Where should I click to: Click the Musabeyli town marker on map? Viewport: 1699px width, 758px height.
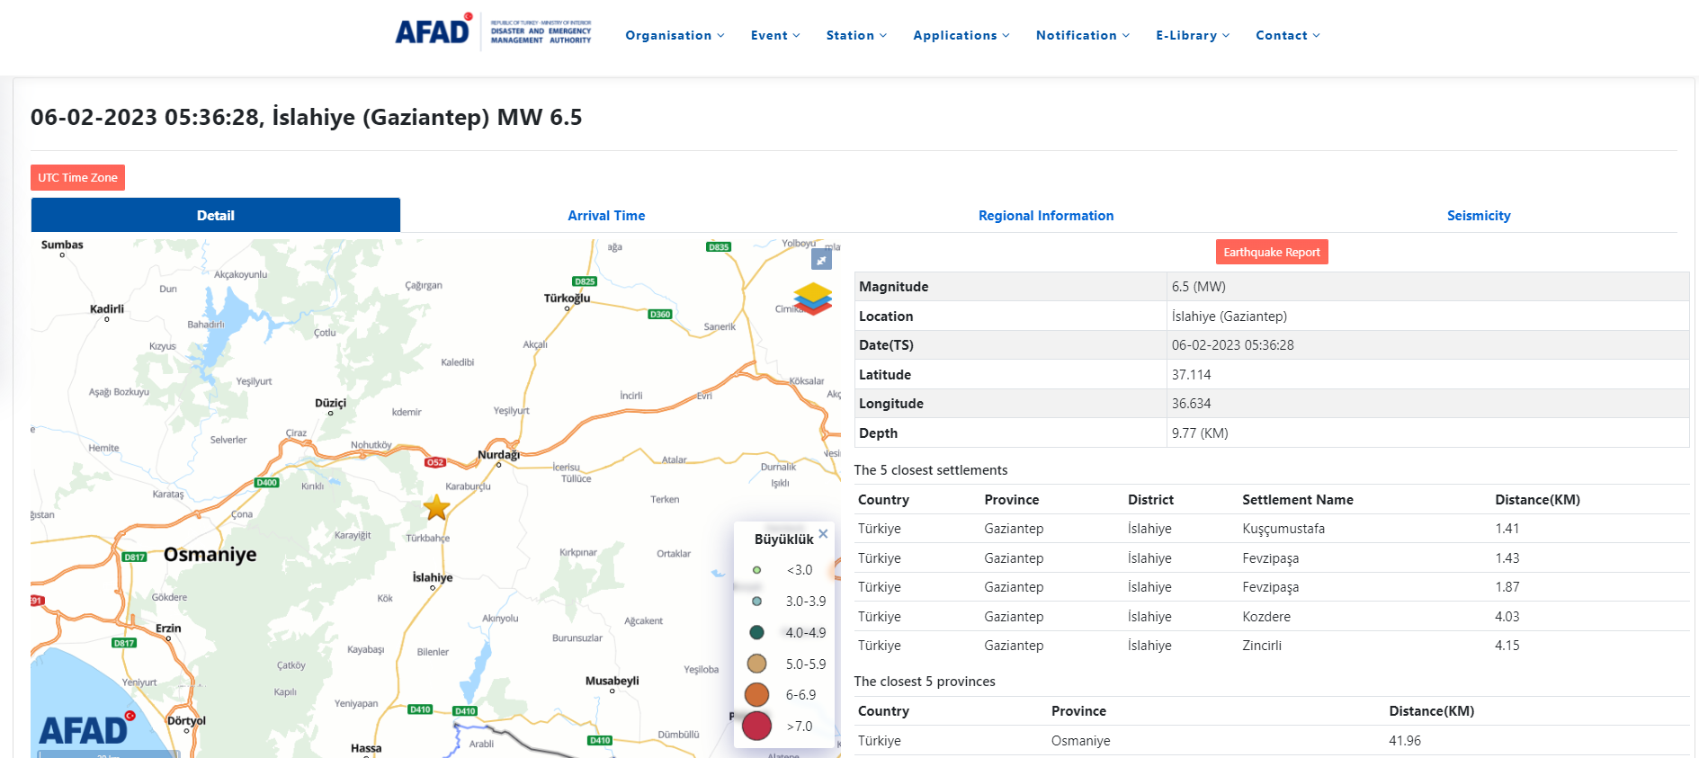[612, 691]
